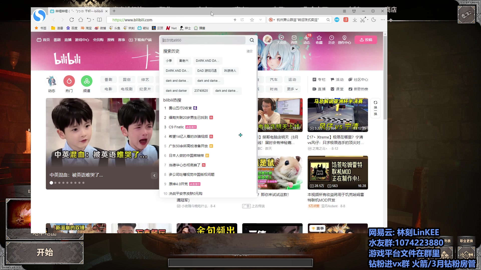Open search engine selector dropdown

272,20
